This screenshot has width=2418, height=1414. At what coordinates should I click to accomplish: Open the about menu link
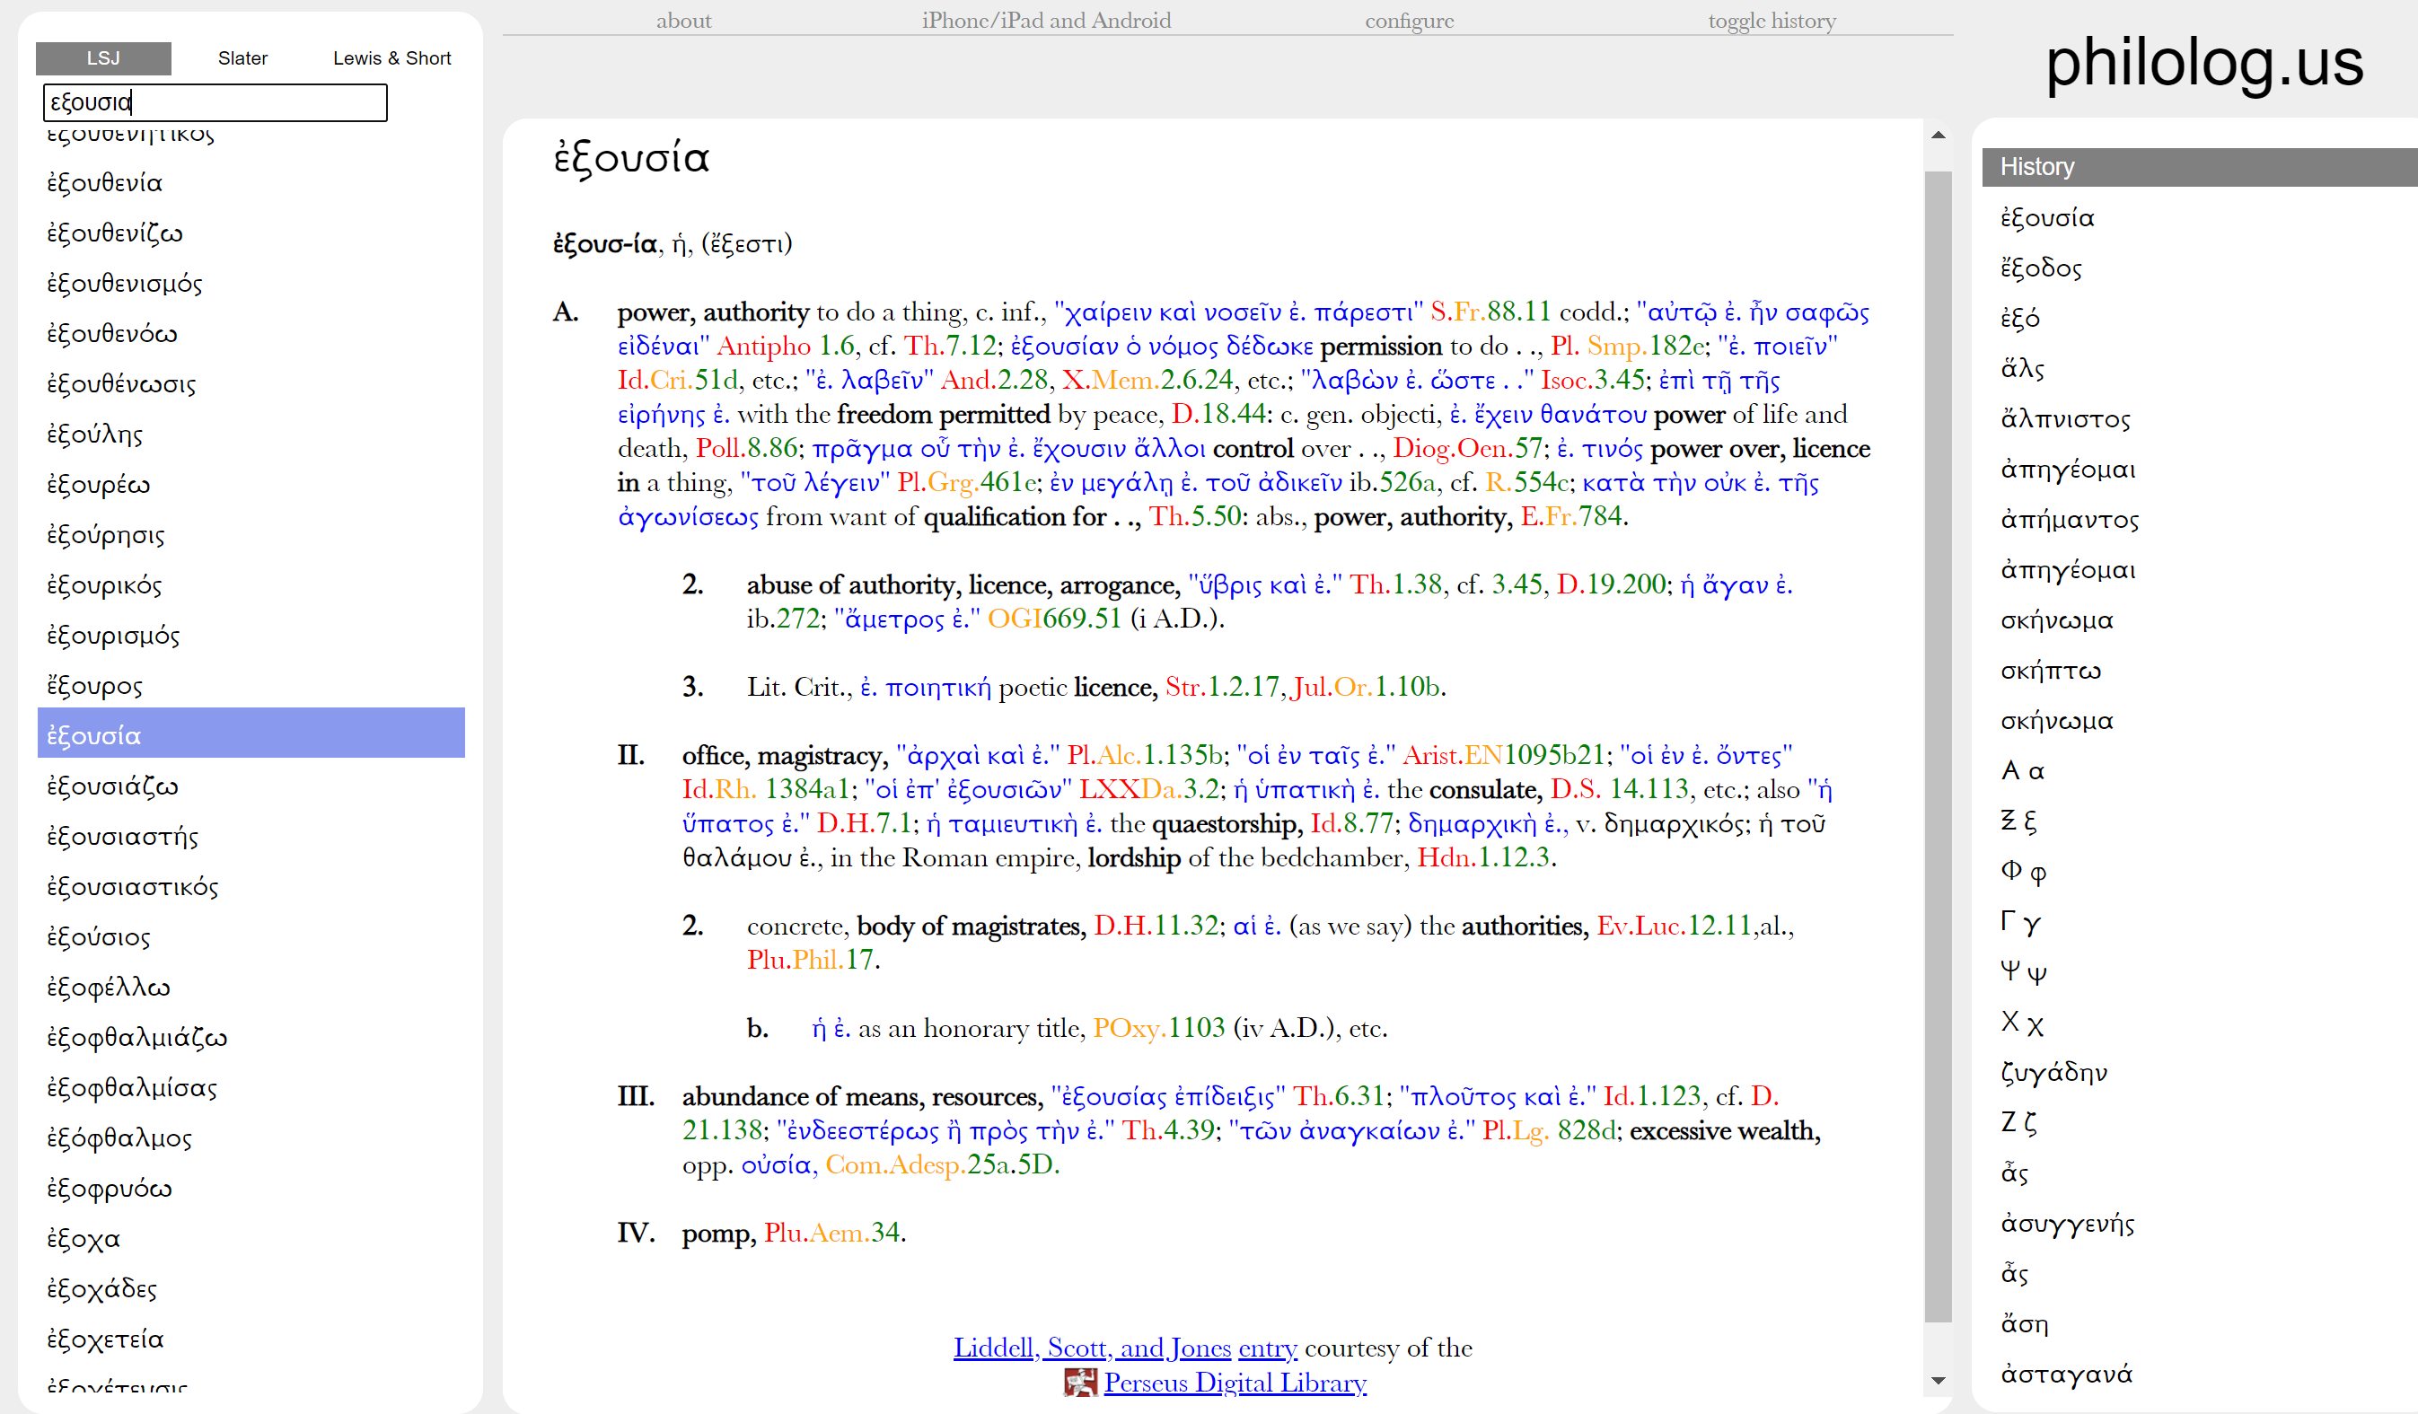[683, 20]
